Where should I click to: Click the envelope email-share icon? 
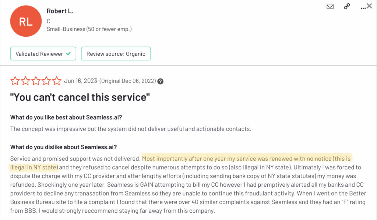coord(330,7)
